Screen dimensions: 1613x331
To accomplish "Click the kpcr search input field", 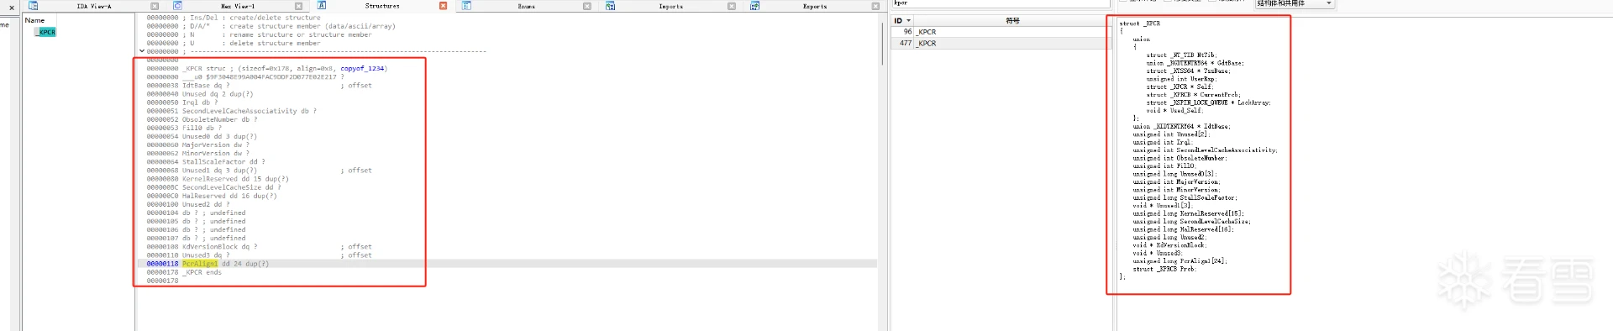I will point(1000,3).
